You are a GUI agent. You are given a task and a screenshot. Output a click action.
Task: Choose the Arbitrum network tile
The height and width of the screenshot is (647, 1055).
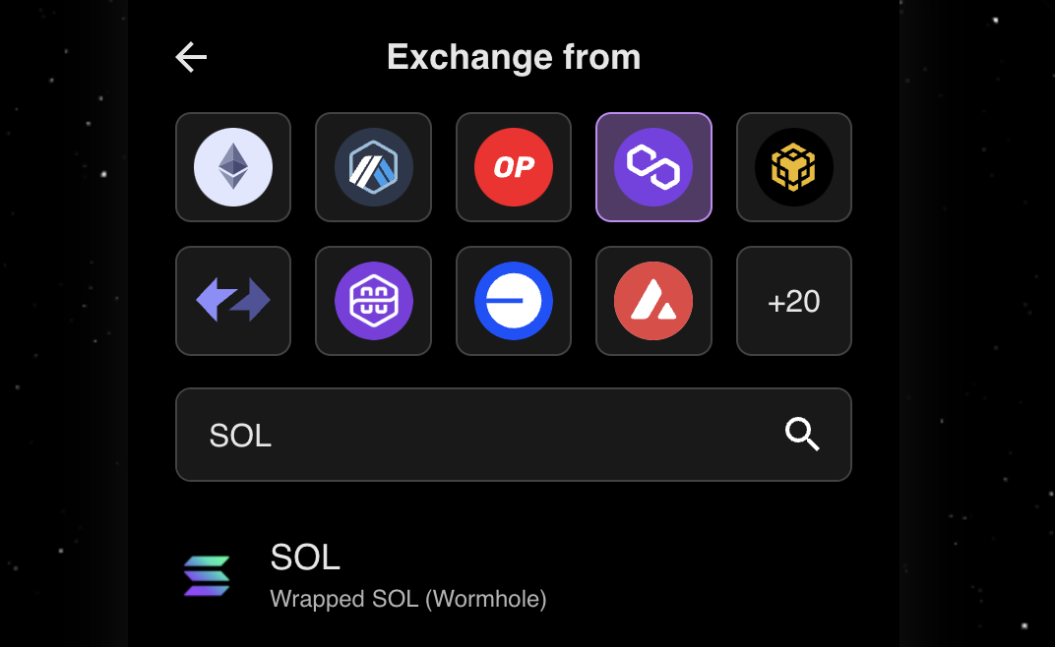coord(373,167)
